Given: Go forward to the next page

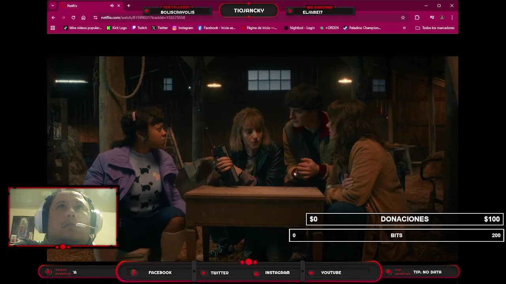Looking at the screenshot, I should click(x=63, y=17).
